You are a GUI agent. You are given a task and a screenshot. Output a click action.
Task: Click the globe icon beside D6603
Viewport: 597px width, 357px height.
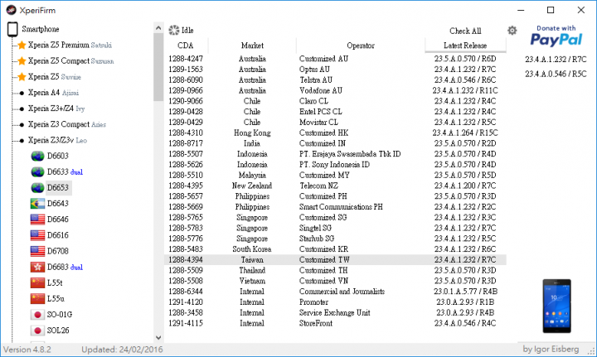pos(37,157)
